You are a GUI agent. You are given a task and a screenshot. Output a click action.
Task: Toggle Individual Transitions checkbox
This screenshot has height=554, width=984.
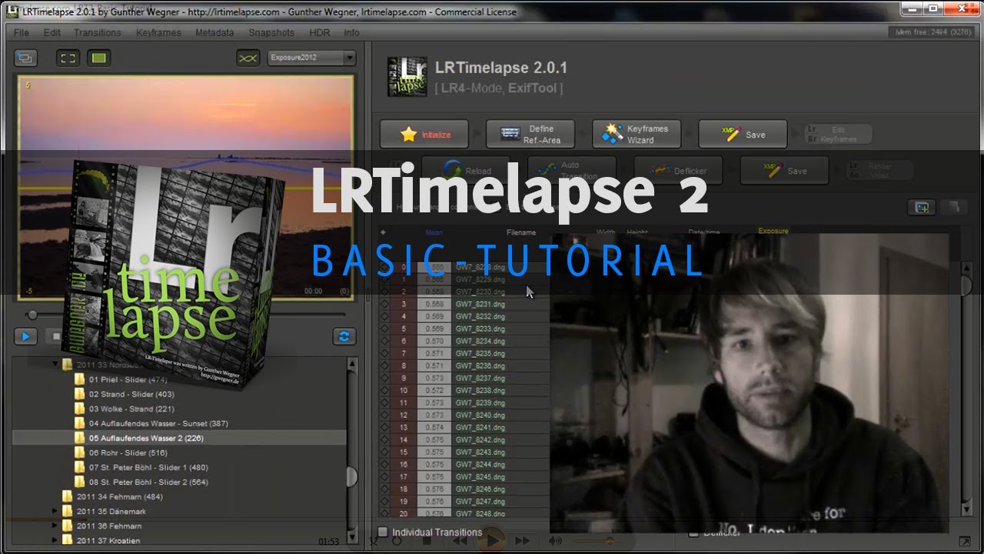point(383,532)
